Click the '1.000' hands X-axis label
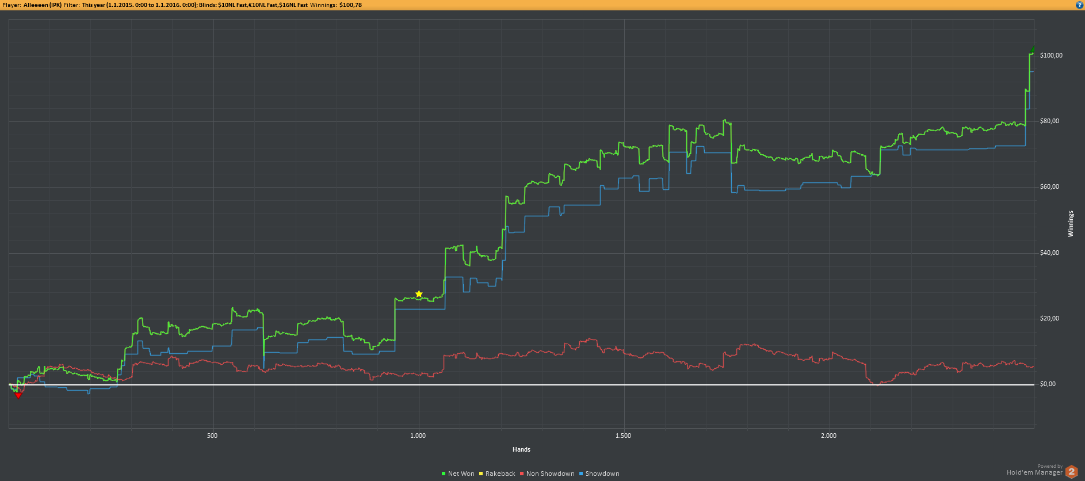This screenshot has width=1085, height=481. tap(418, 436)
